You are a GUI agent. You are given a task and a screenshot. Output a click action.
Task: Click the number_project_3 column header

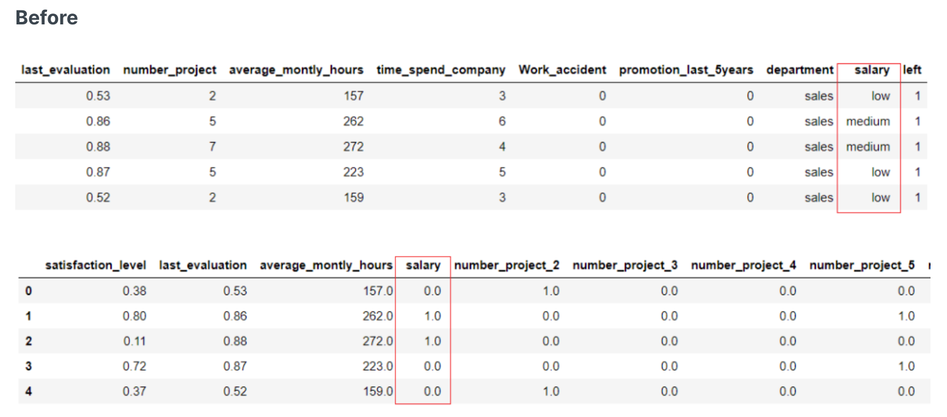point(625,265)
